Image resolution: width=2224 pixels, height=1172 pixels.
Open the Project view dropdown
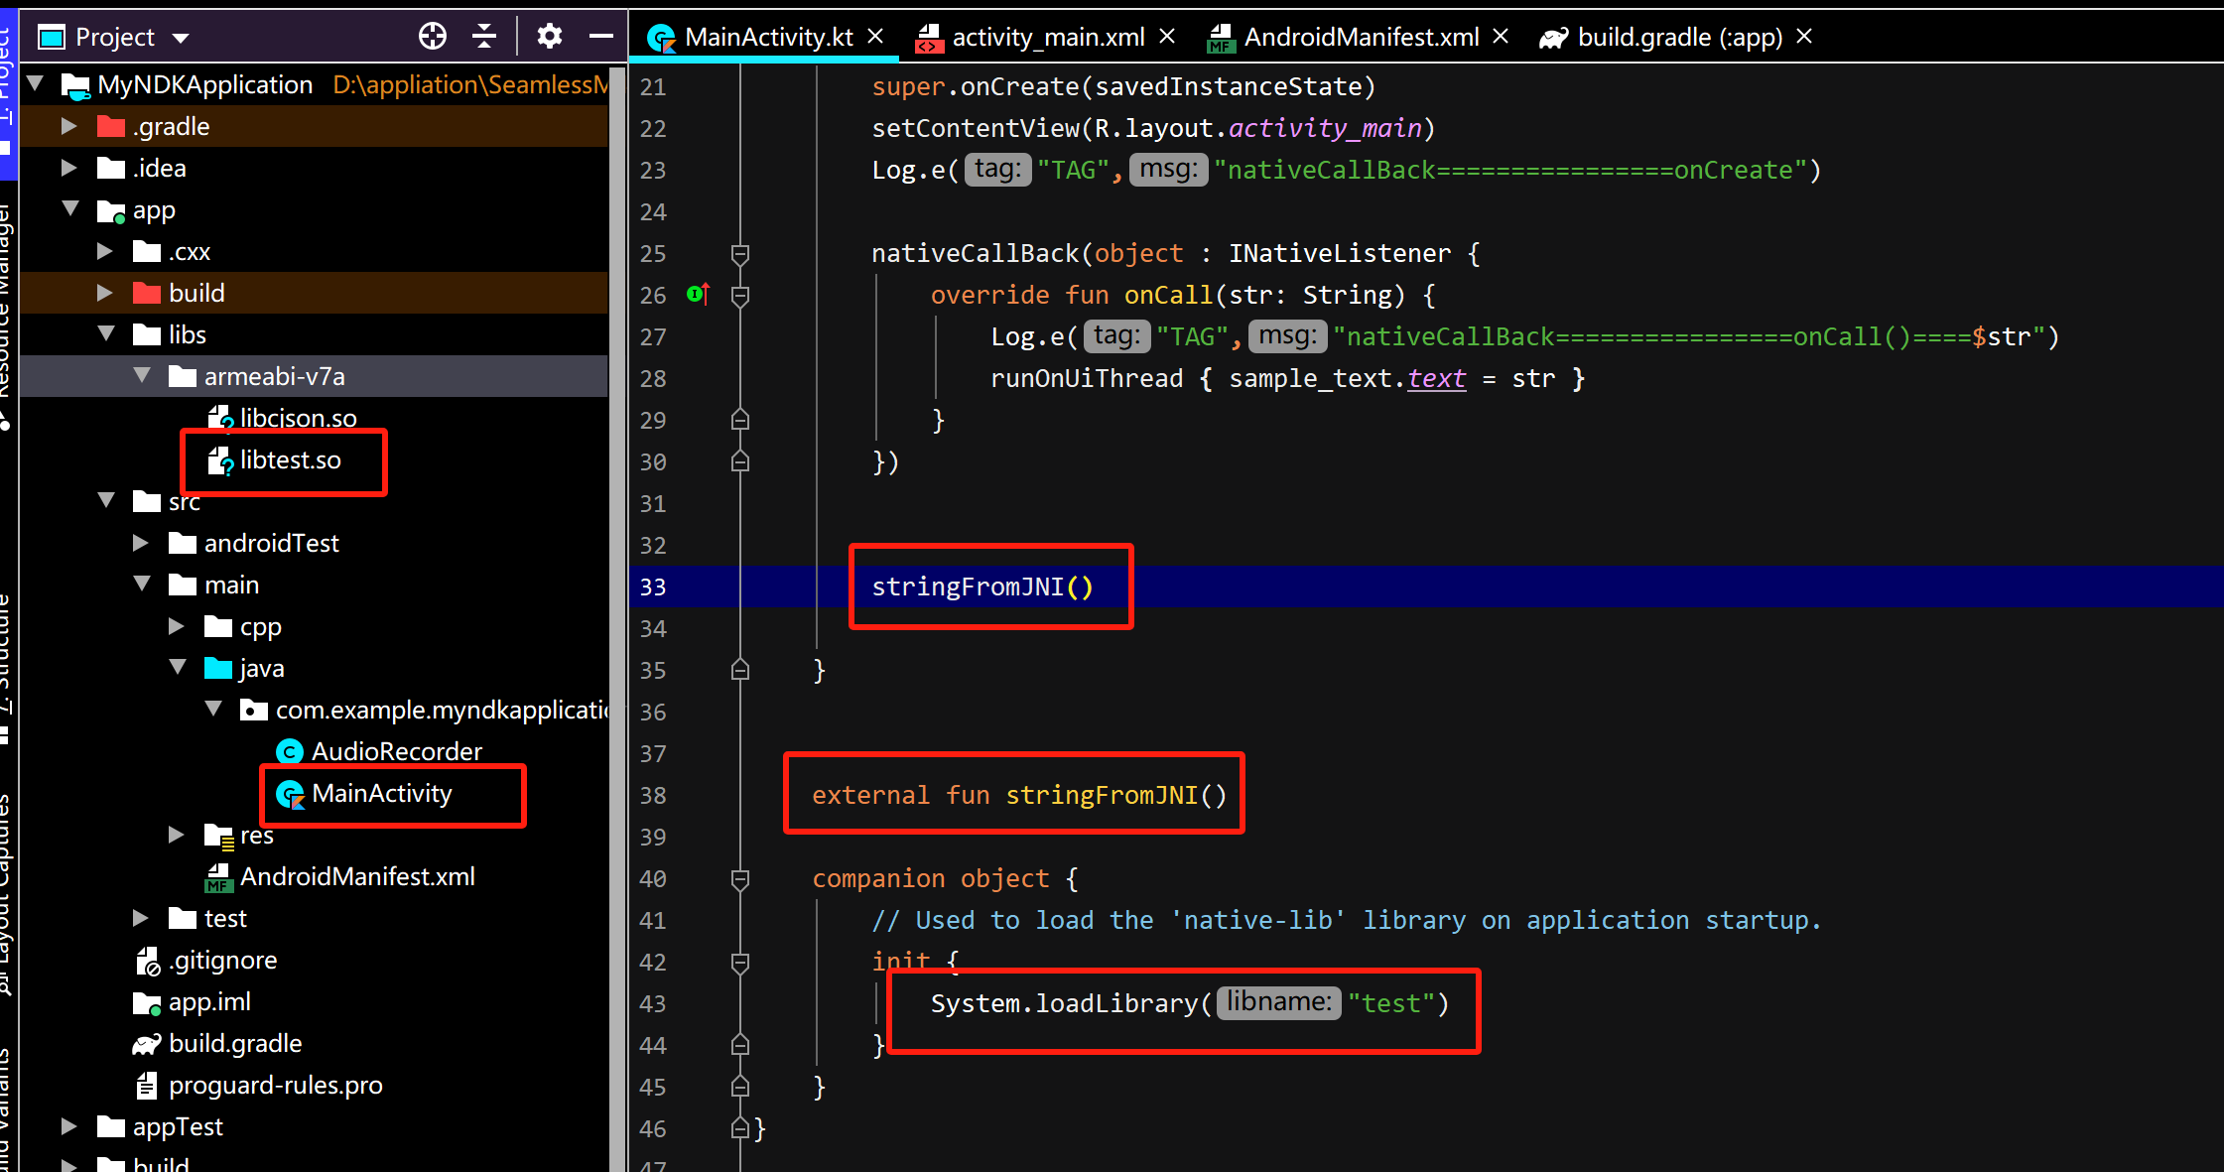click(181, 38)
